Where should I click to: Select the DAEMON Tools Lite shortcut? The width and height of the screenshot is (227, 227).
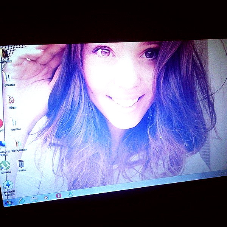tap(9, 188)
